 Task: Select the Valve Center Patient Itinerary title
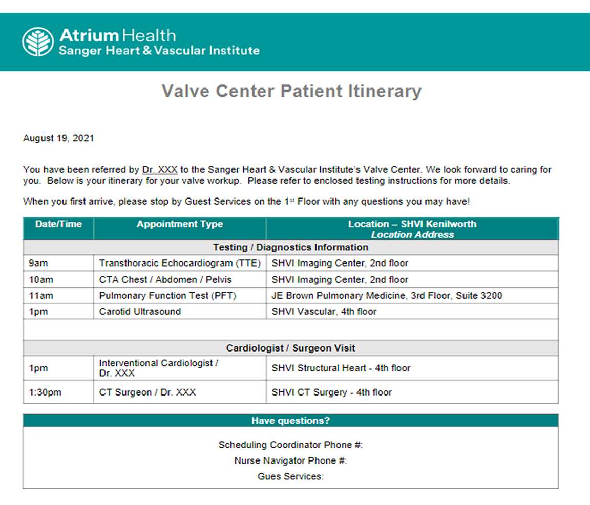(x=291, y=91)
